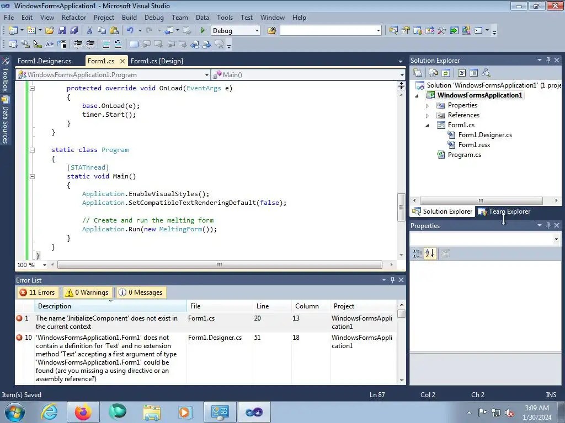Expand the References node
The height and width of the screenshot is (423, 565).
coord(428,116)
